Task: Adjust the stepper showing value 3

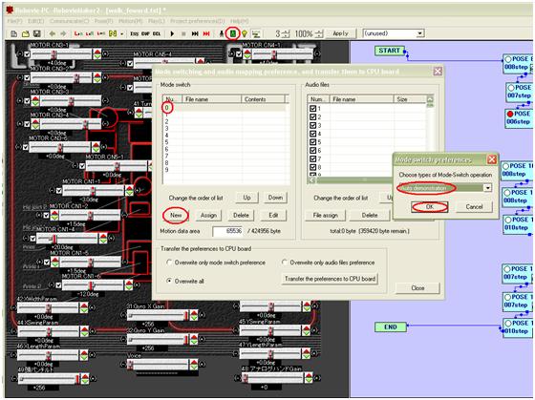Action: pyautogui.click(x=287, y=33)
